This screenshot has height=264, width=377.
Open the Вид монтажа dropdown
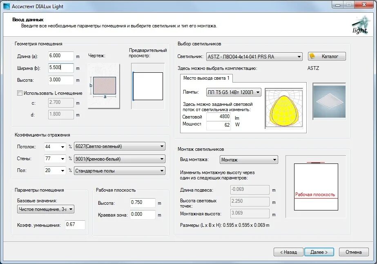pyautogui.click(x=249, y=160)
